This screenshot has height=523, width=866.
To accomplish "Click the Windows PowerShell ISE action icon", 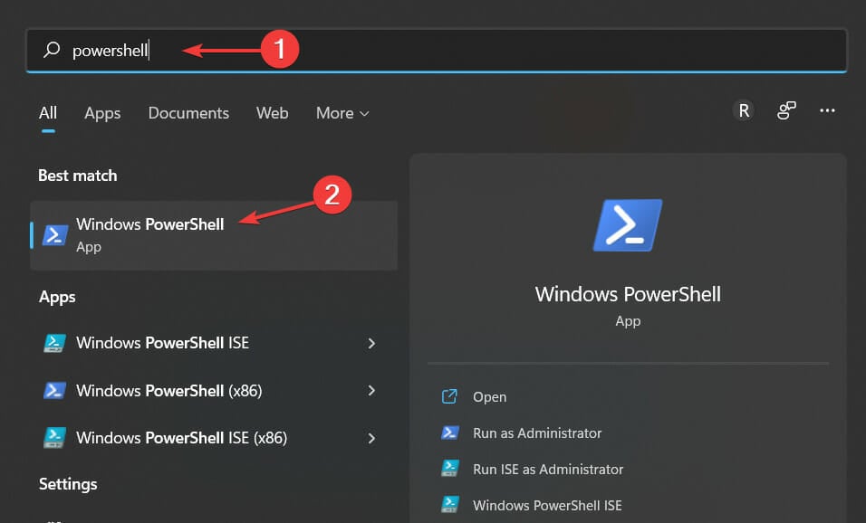I will click(449, 504).
